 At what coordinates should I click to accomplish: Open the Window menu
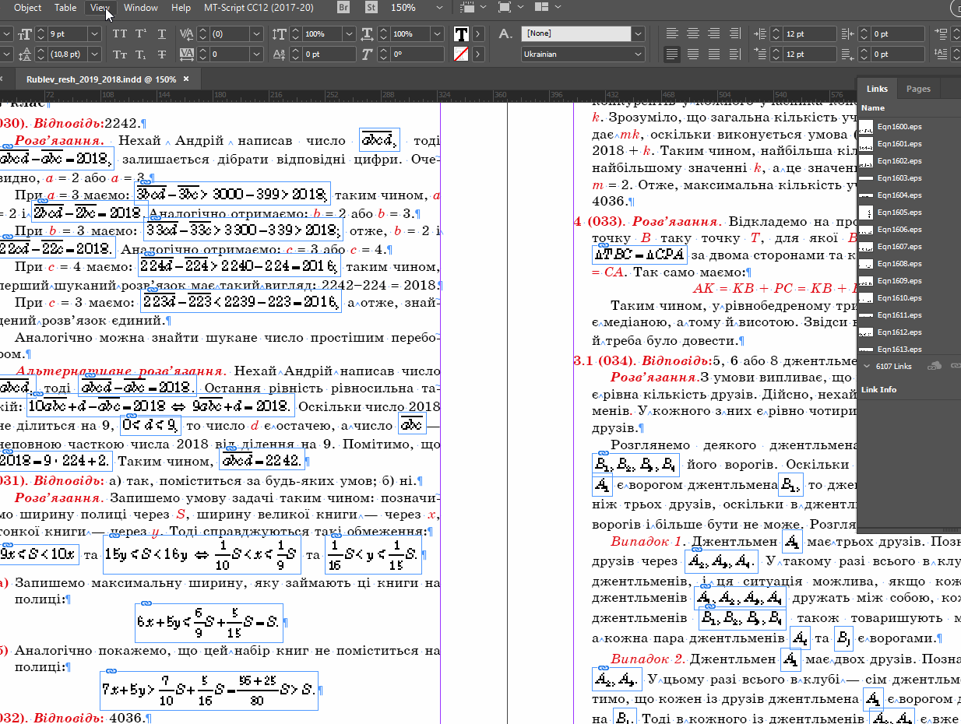click(140, 8)
